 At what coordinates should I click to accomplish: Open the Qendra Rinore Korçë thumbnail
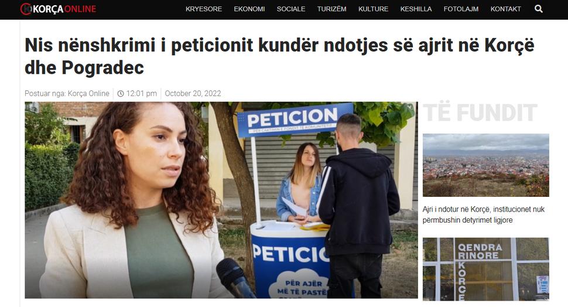(x=486, y=270)
